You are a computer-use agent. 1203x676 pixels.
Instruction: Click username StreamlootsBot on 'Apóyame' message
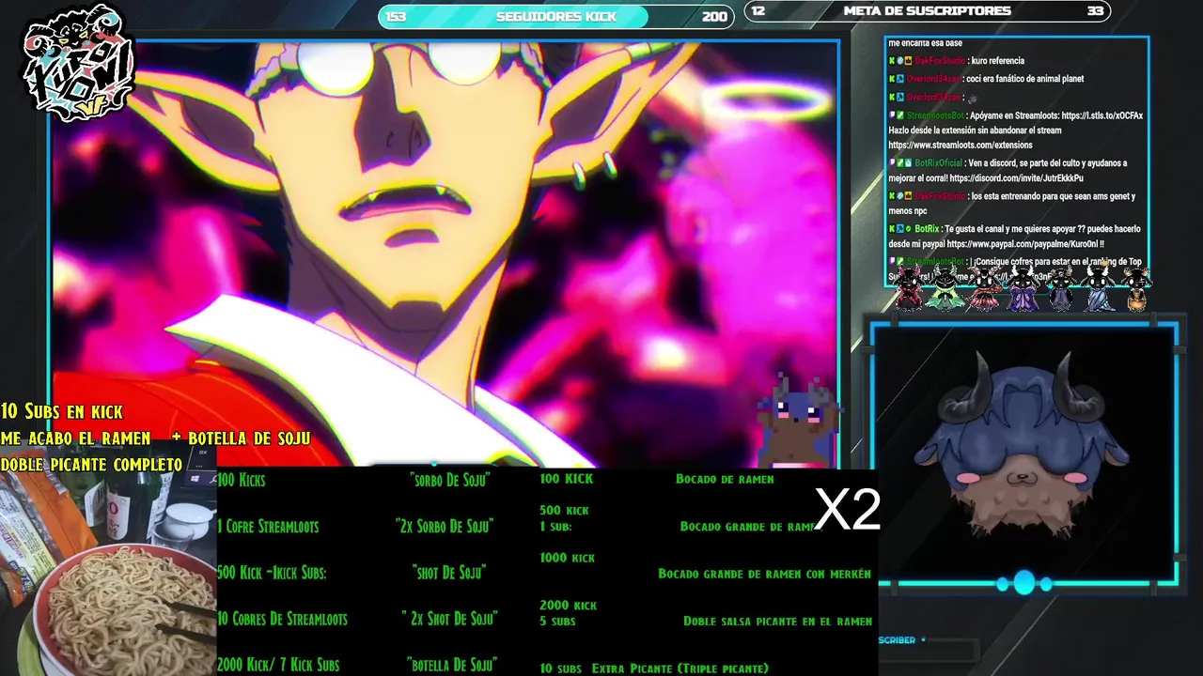click(935, 115)
